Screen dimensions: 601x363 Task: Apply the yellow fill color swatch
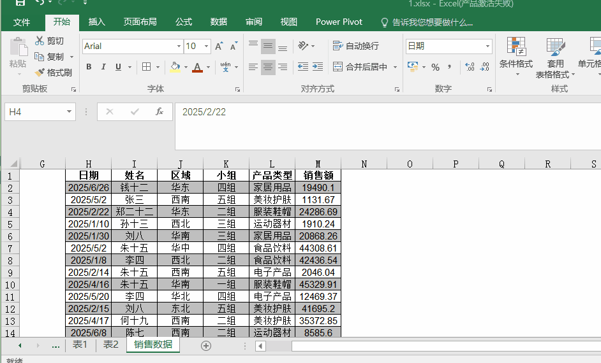click(175, 67)
